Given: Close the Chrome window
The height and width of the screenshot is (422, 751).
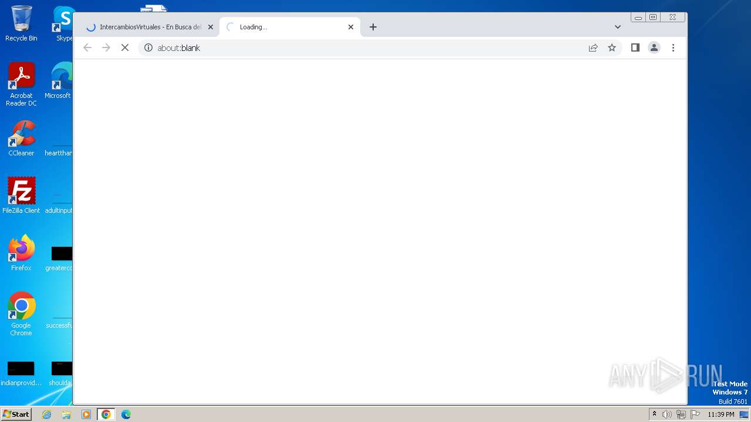Looking at the screenshot, I should [673, 18].
